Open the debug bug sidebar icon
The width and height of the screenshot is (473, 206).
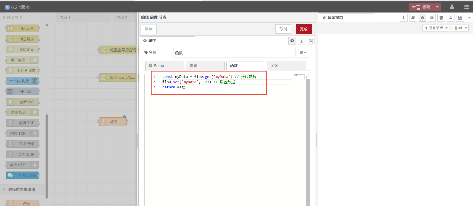click(422, 18)
